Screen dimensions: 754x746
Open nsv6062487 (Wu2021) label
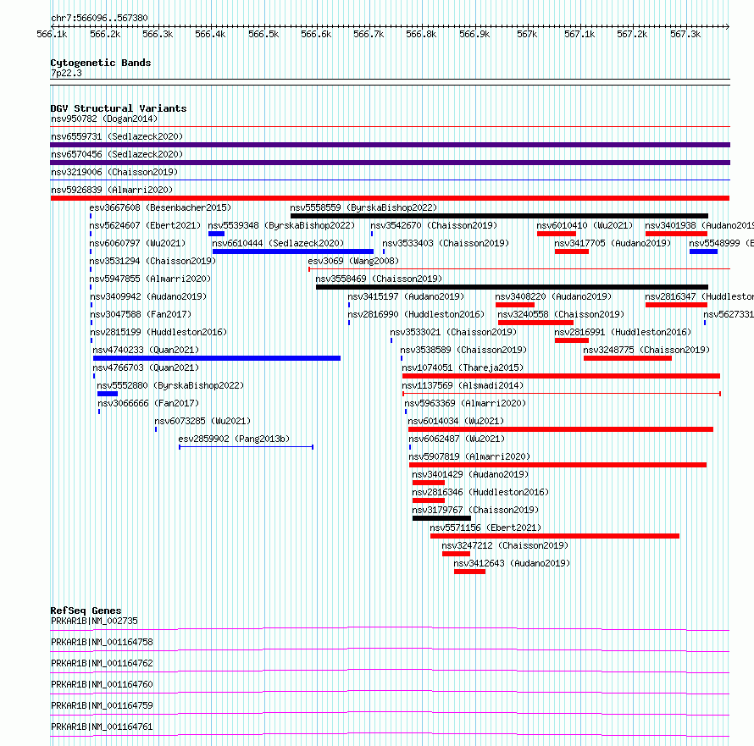click(x=457, y=439)
